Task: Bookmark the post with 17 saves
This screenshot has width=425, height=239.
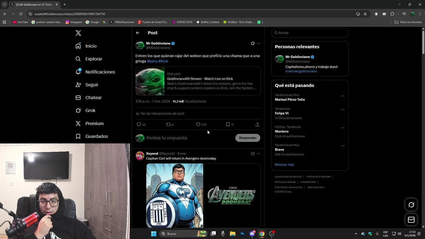Action: tap(230, 124)
